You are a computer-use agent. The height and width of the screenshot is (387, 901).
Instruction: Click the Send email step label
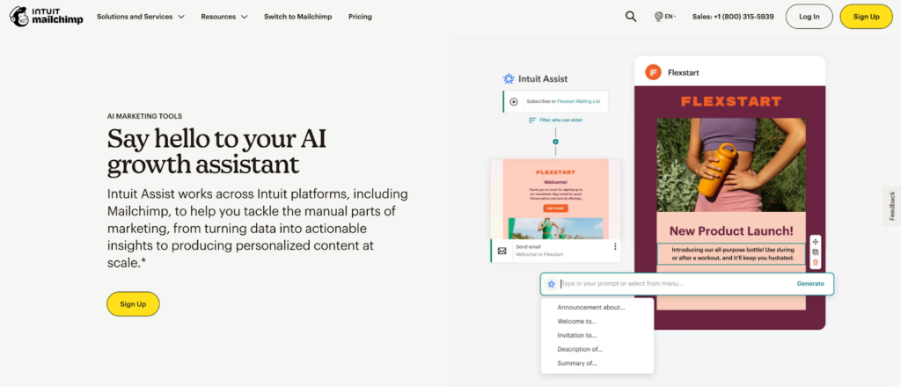pyautogui.click(x=528, y=246)
